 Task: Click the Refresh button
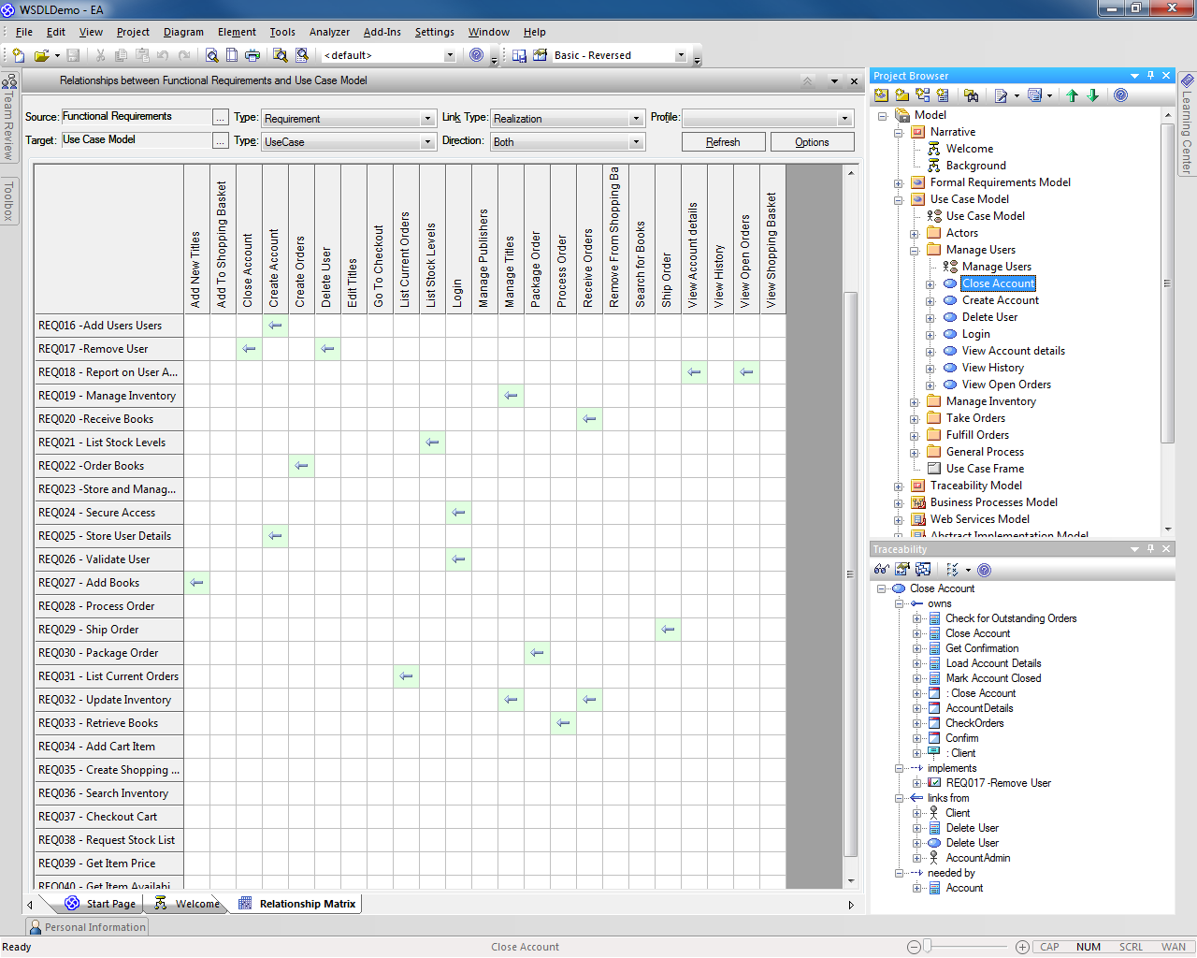click(723, 142)
